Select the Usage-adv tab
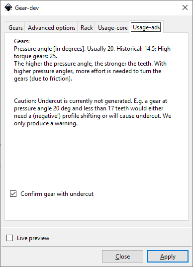This screenshot has height=267, width=193. [146, 27]
